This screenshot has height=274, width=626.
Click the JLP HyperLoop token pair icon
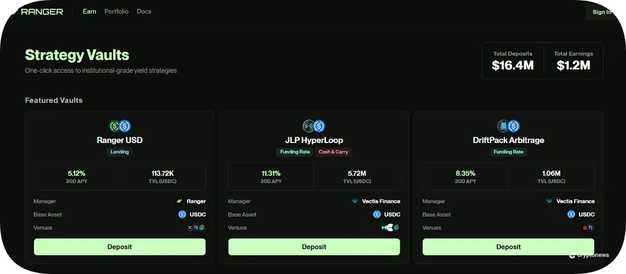click(x=314, y=126)
